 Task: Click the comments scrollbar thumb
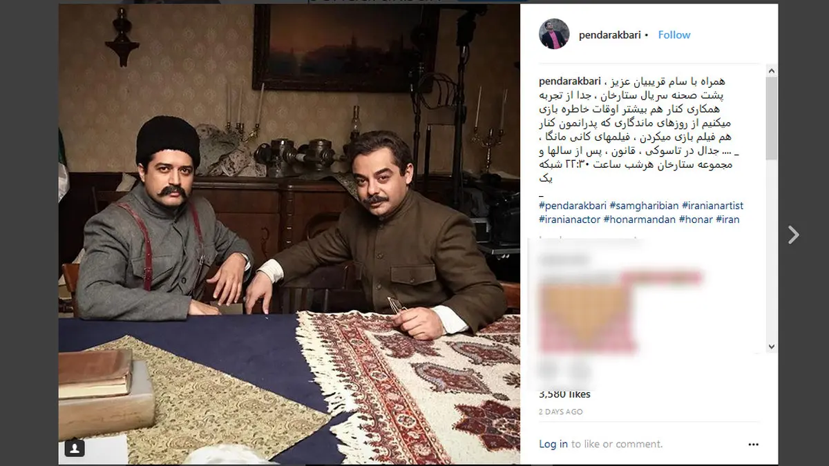[772, 119]
